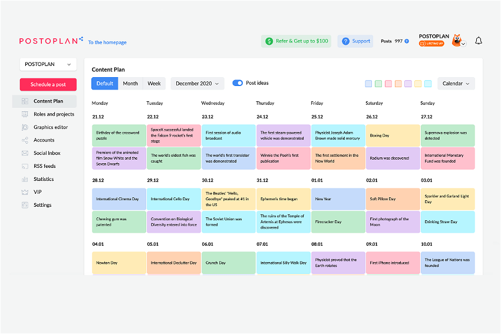
Task: Pick the pink color filter swatch
Action: tap(388, 84)
